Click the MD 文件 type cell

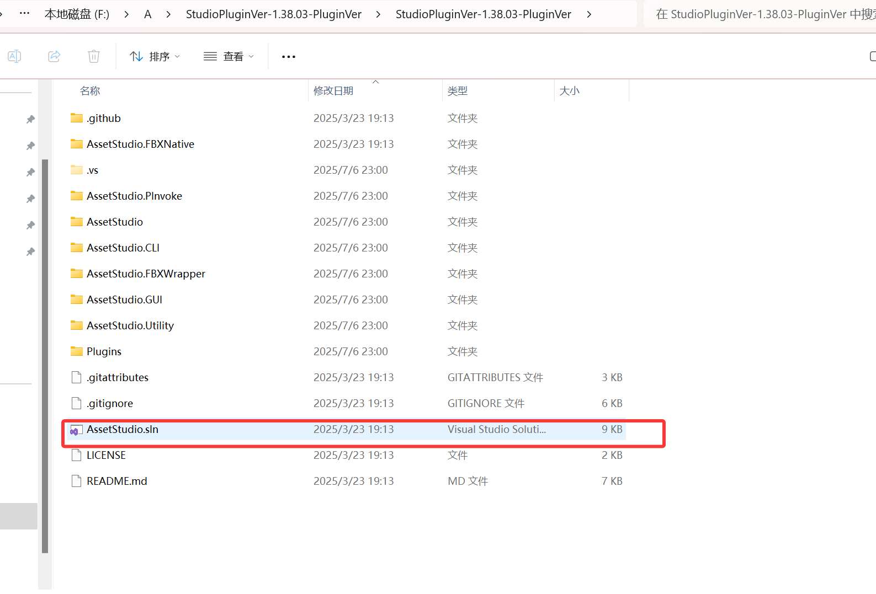click(468, 481)
